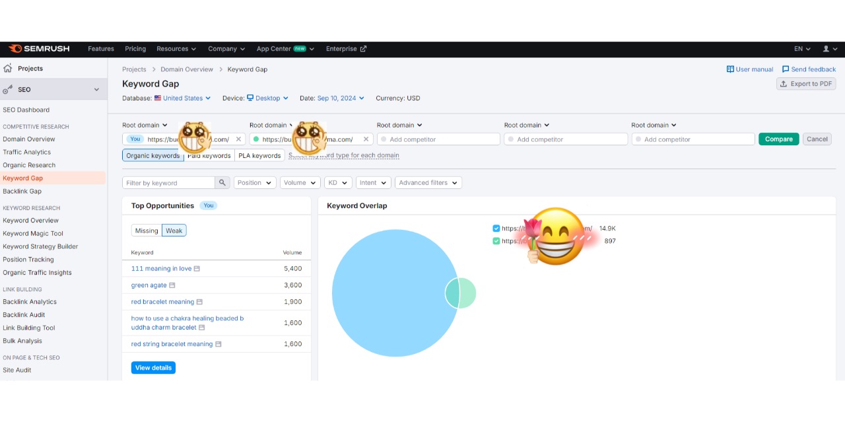Open the Enterprise menu link

[346, 49]
